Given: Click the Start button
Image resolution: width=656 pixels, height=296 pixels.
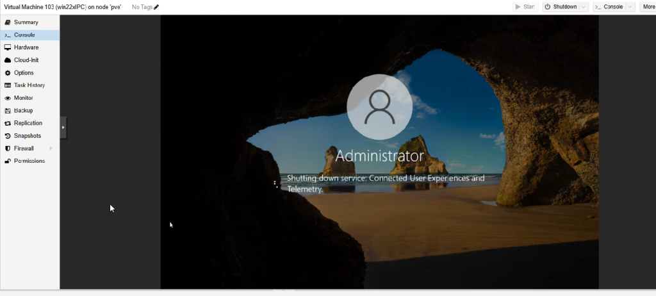Looking at the screenshot, I should click(525, 7).
